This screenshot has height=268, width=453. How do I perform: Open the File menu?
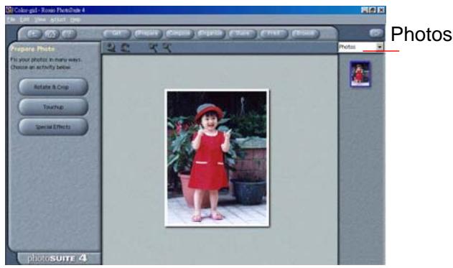click(x=11, y=19)
